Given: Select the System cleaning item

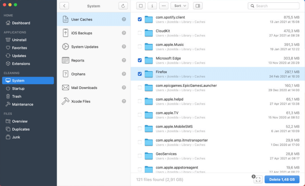Looking at the screenshot, I should click(x=28, y=81).
